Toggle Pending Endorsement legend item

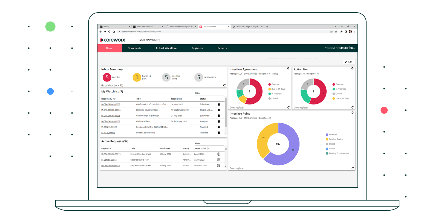point(337,153)
